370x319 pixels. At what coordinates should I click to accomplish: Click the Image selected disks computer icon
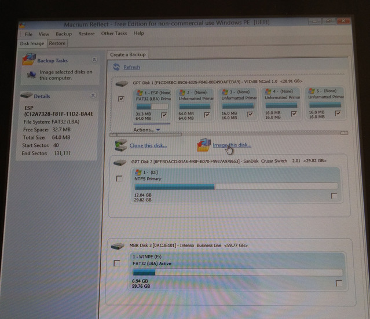click(x=31, y=75)
